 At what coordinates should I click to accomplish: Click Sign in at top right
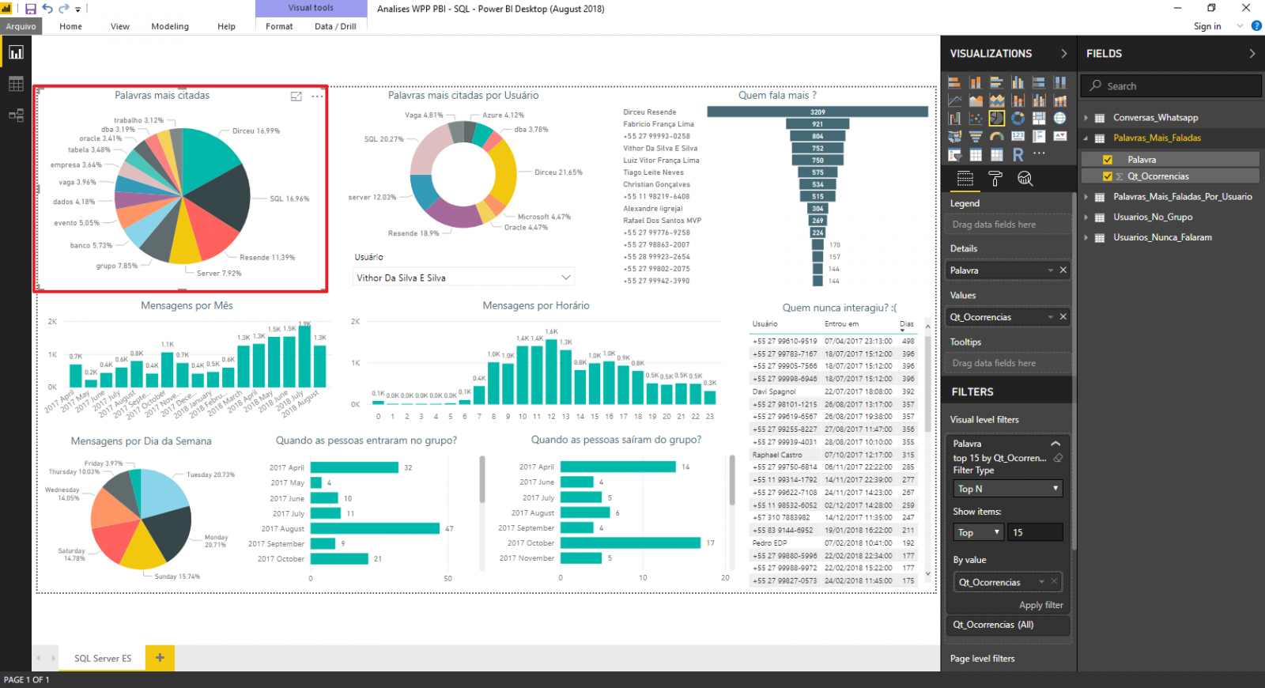(1206, 26)
